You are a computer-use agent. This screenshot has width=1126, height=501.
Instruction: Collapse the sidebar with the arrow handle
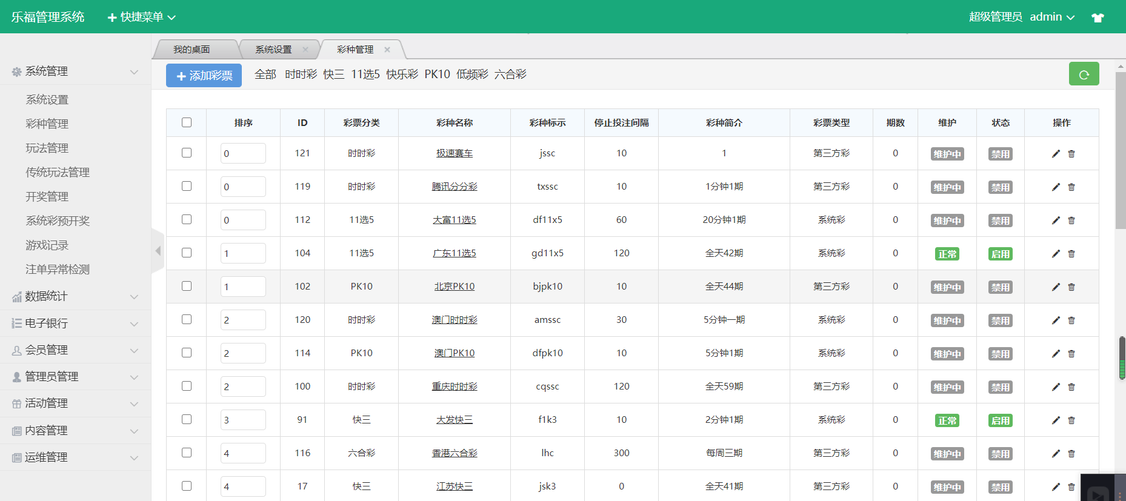[158, 251]
